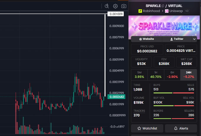
Task: Expand more social links chevron
Action: (194, 39)
